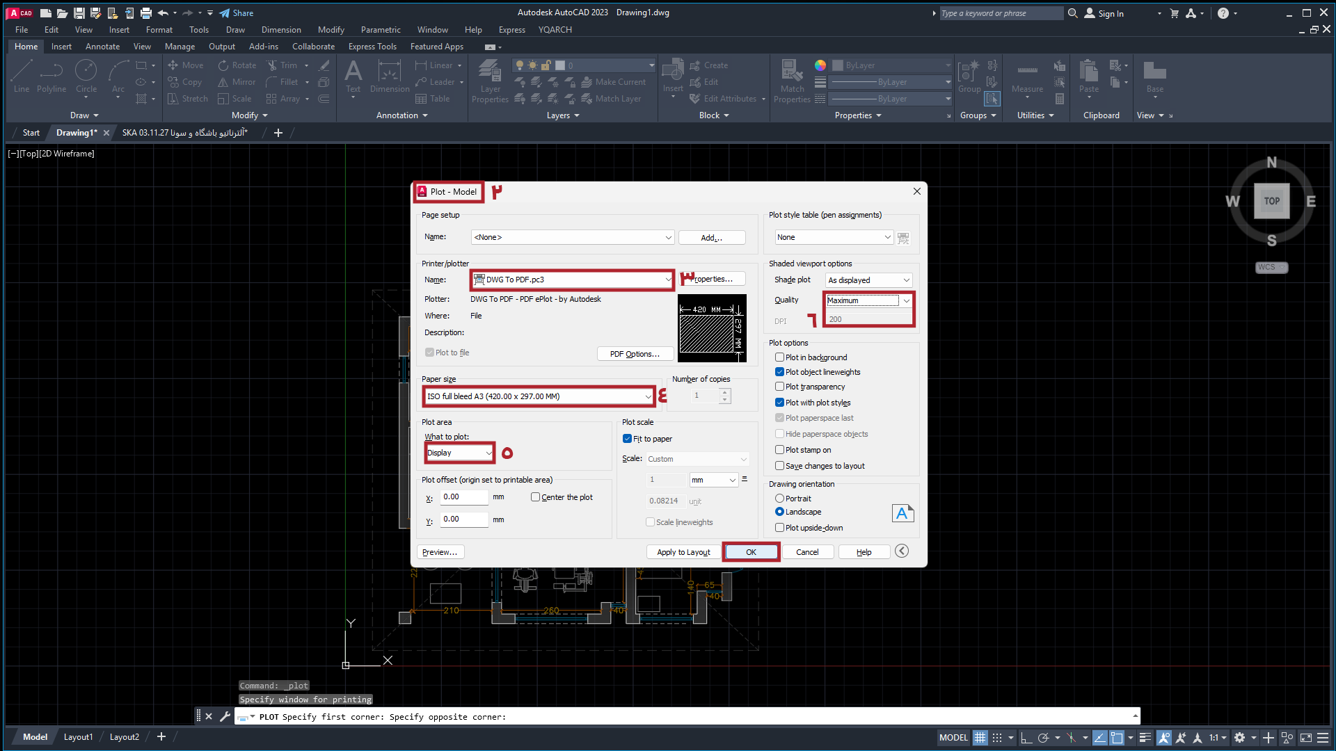Click the Autodesk App Store cart icon
Screen dimensions: 1336x751
click(1175, 13)
